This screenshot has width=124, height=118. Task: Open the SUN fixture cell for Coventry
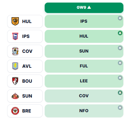click(84, 51)
